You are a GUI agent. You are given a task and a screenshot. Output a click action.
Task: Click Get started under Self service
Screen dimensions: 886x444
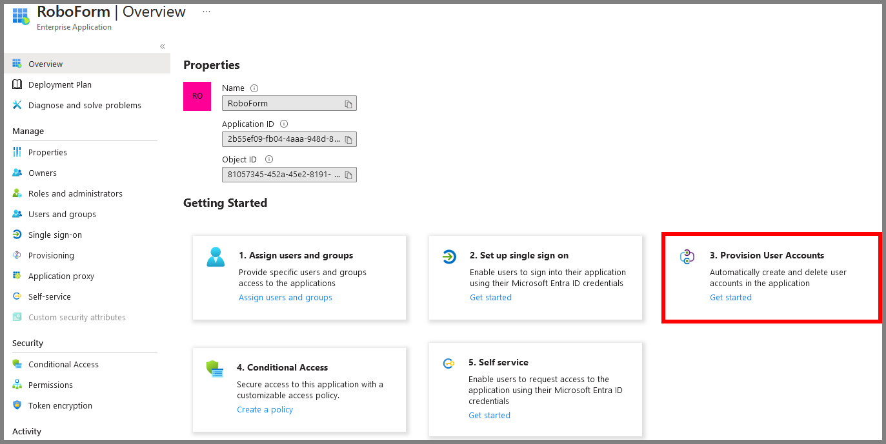pyautogui.click(x=489, y=415)
